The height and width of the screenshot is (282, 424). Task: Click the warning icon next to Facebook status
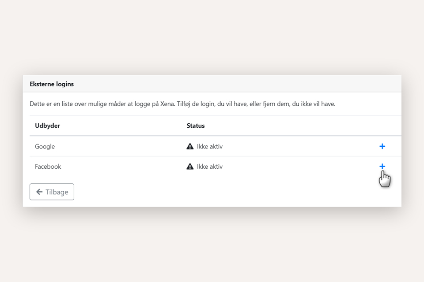(190, 167)
